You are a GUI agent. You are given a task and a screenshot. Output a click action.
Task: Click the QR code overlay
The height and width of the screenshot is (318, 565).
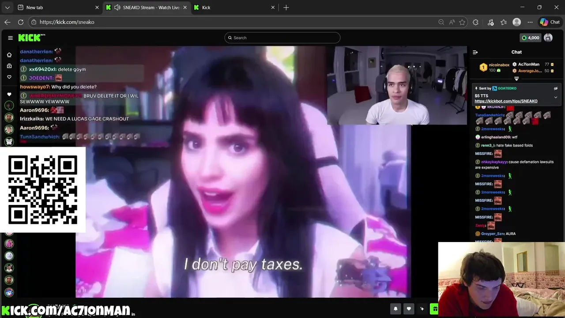click(43, 189)
